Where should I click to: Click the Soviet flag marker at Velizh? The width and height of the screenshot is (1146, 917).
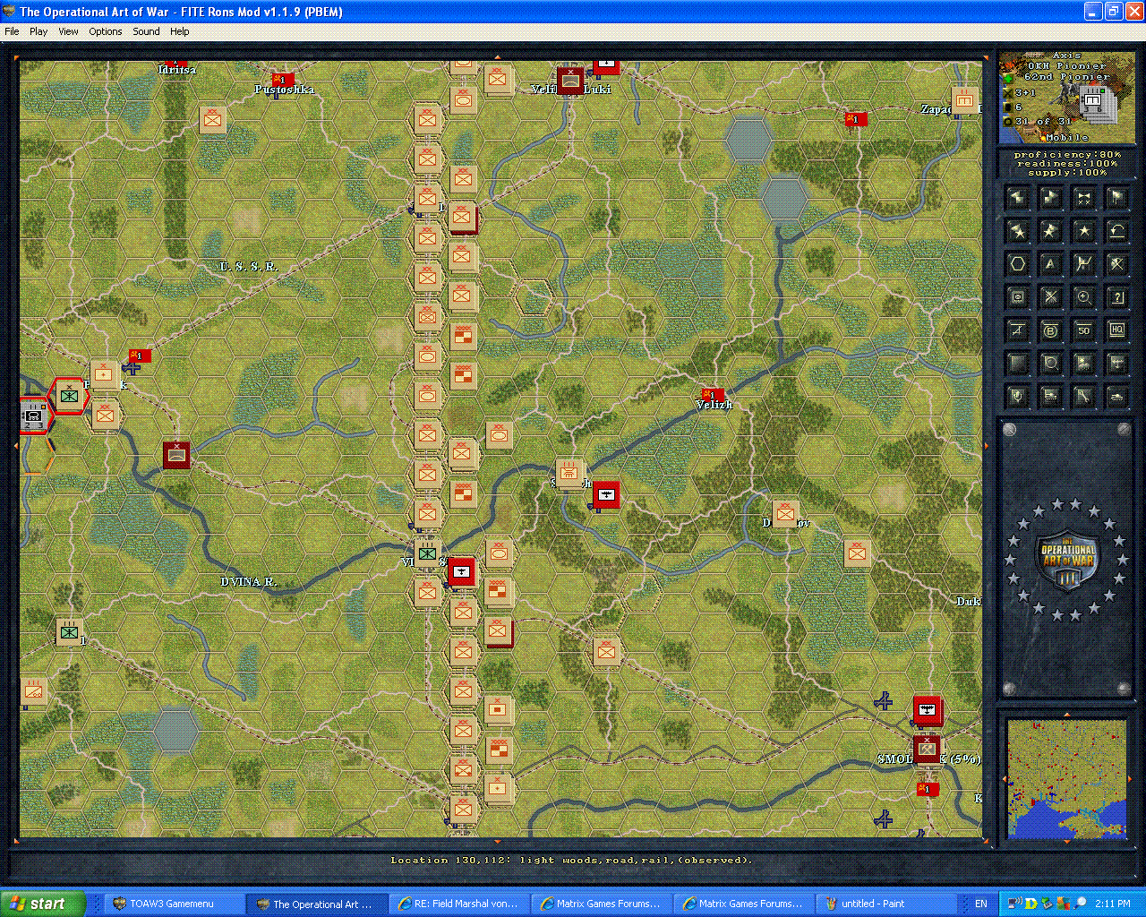[714, 393]
